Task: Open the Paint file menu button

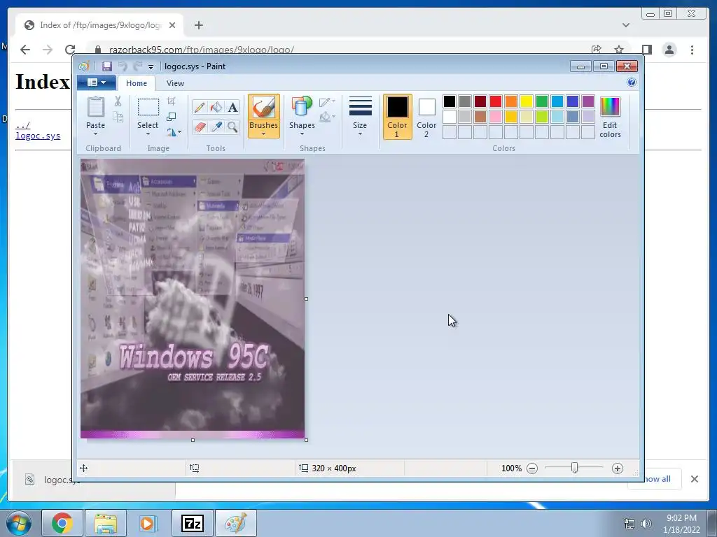Action: [96, 83]
